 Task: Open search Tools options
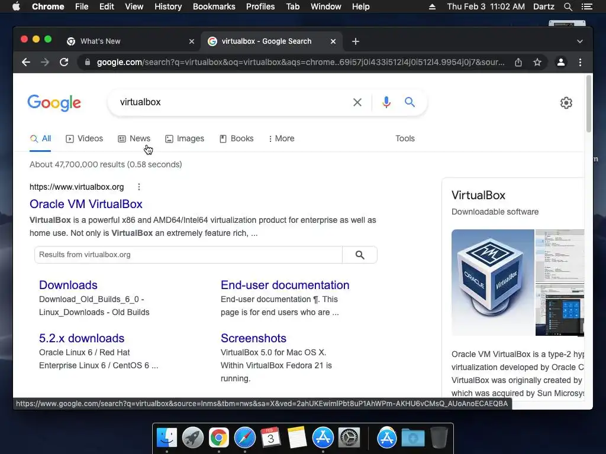[405, 138]
